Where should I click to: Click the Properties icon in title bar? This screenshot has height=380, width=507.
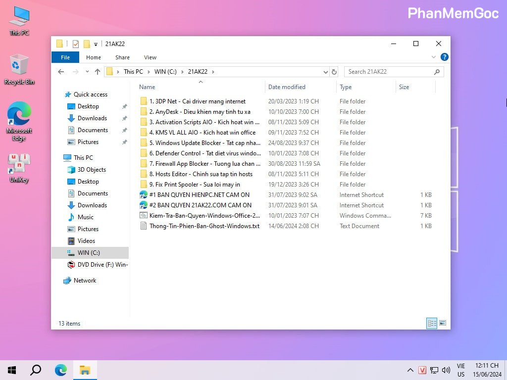tap(76, 44)
